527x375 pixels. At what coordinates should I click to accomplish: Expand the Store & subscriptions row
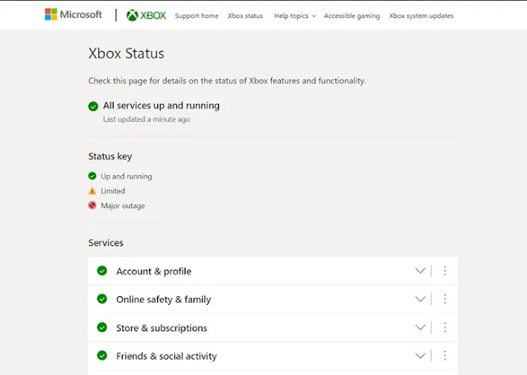[420, 327]
